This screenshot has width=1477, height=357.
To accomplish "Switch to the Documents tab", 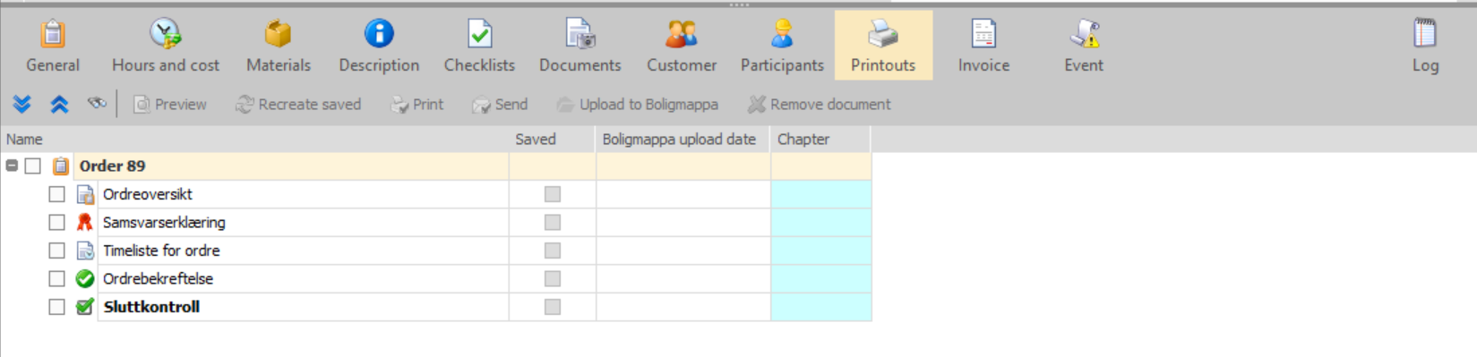I will (x=580, y=46).
